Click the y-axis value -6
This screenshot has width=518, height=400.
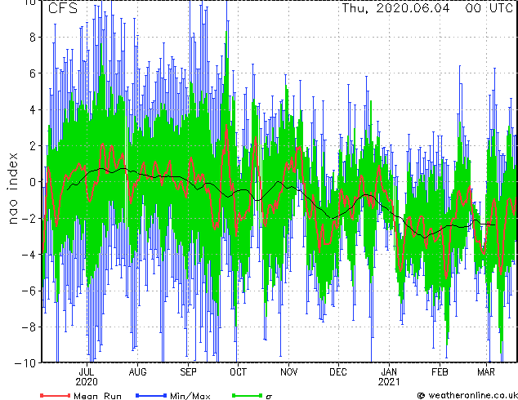click(x=29, y=291)
